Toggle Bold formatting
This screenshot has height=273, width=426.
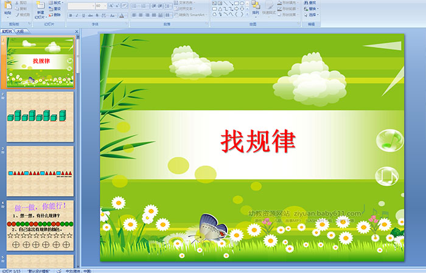pos(71,15)
